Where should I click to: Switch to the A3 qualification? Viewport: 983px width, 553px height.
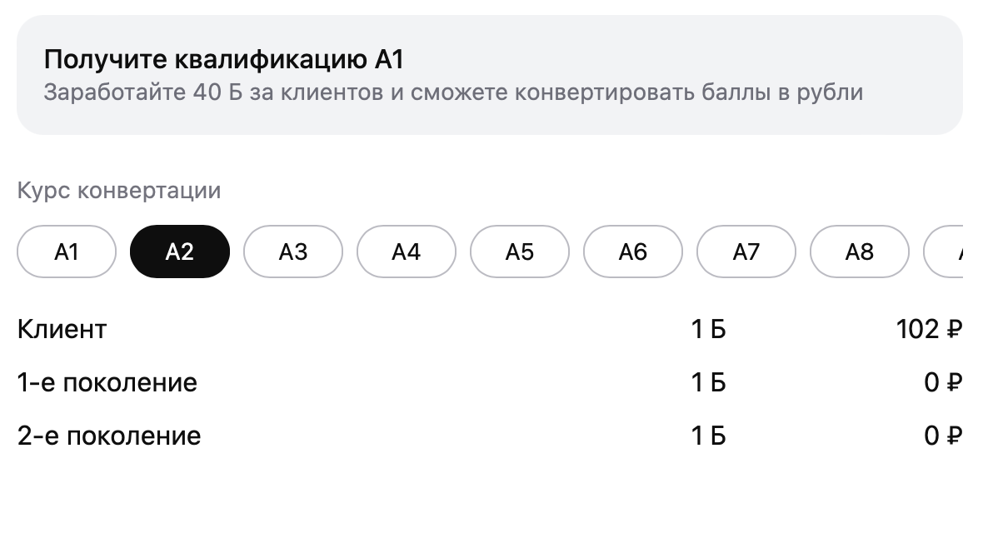coord(292,252)
